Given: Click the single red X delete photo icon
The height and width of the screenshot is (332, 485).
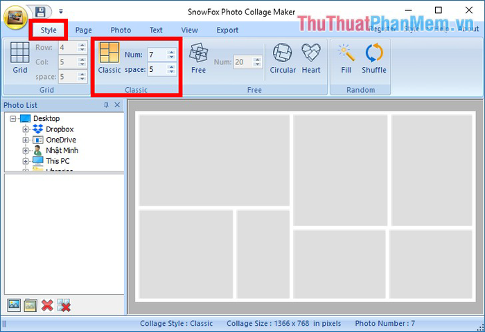Looking at the screenshot, I should pyautogui.click(x=47, y=305).
